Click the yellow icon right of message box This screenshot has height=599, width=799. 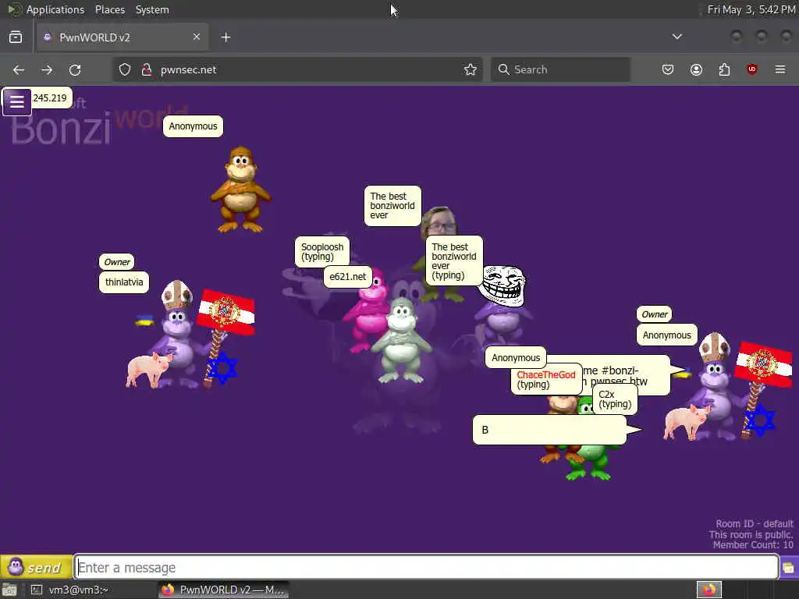(789, 568)
